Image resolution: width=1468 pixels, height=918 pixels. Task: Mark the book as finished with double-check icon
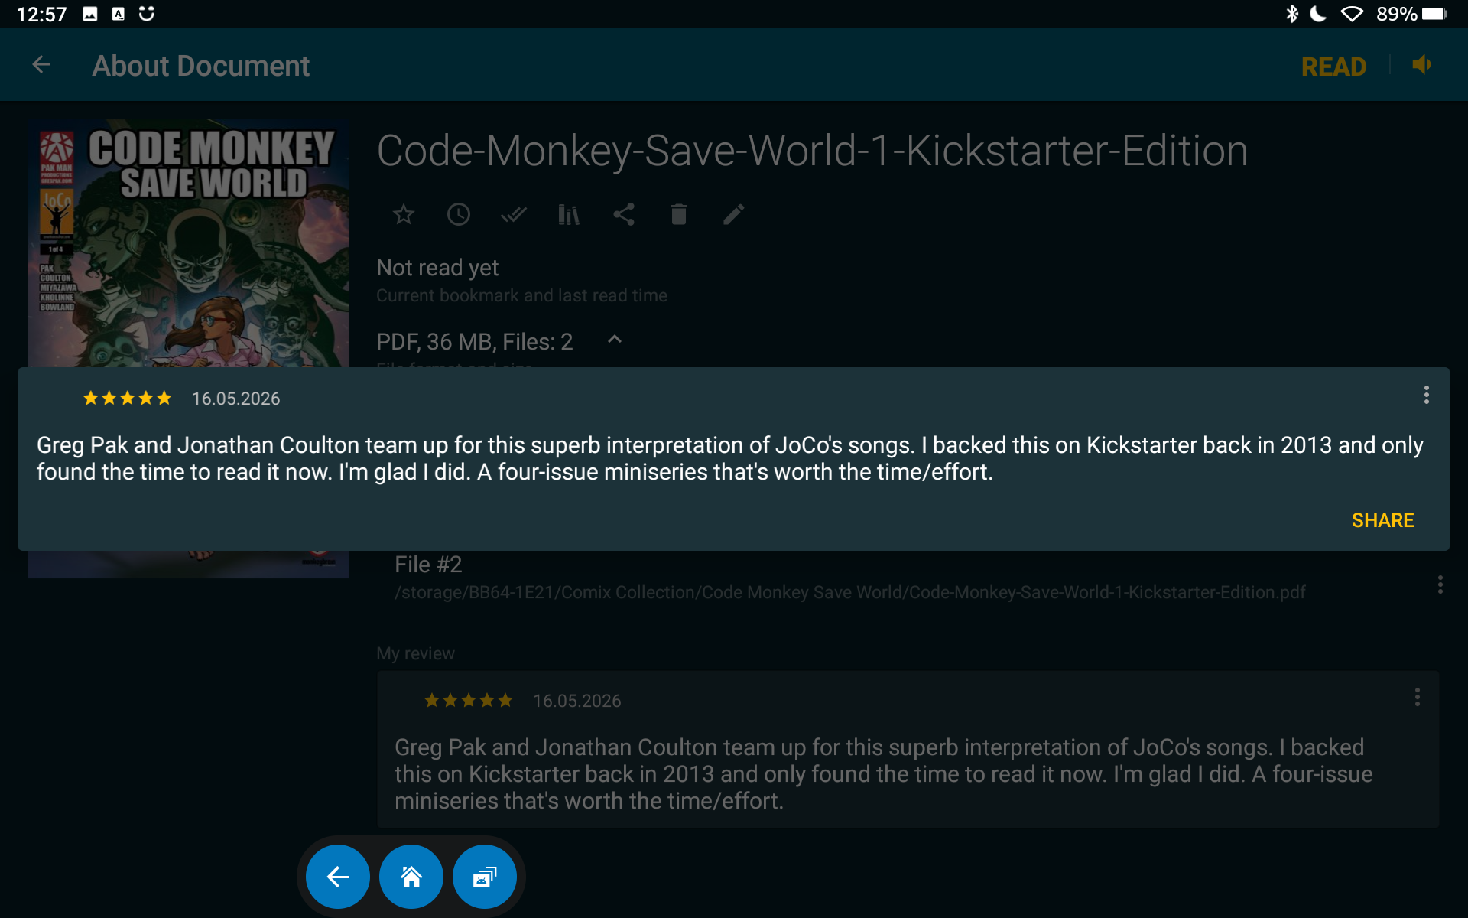pyautogui.click(x=514, y=214)
